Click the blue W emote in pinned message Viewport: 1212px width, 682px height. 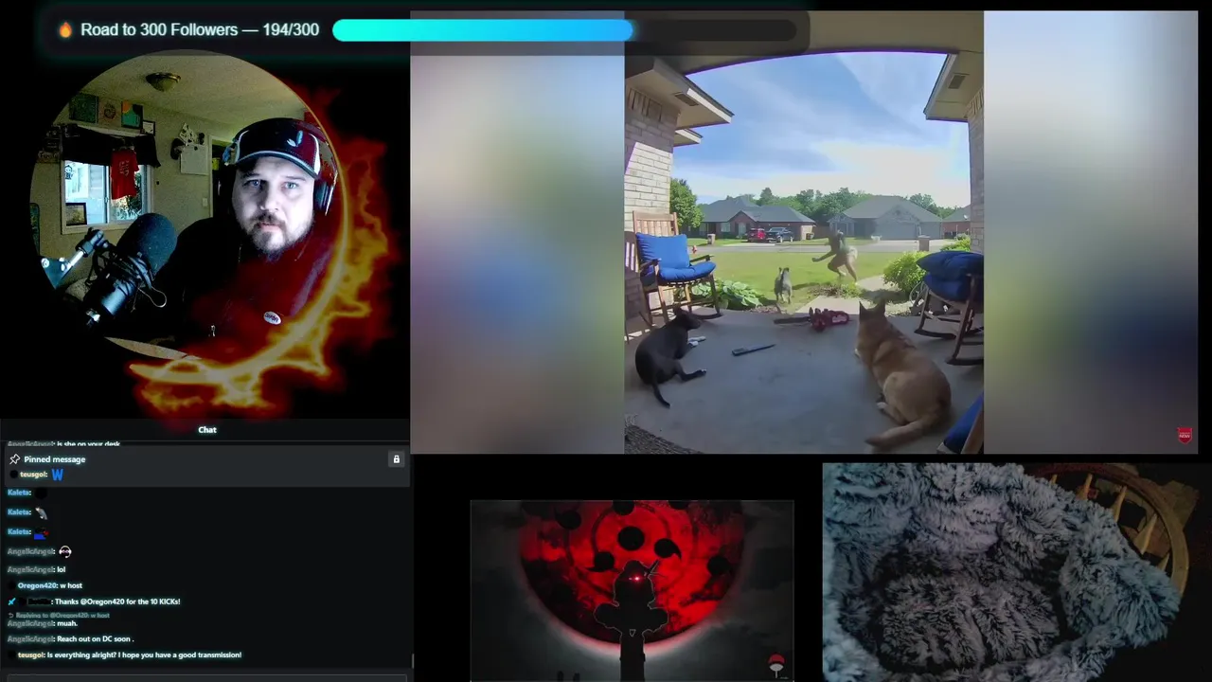[57, 475]
